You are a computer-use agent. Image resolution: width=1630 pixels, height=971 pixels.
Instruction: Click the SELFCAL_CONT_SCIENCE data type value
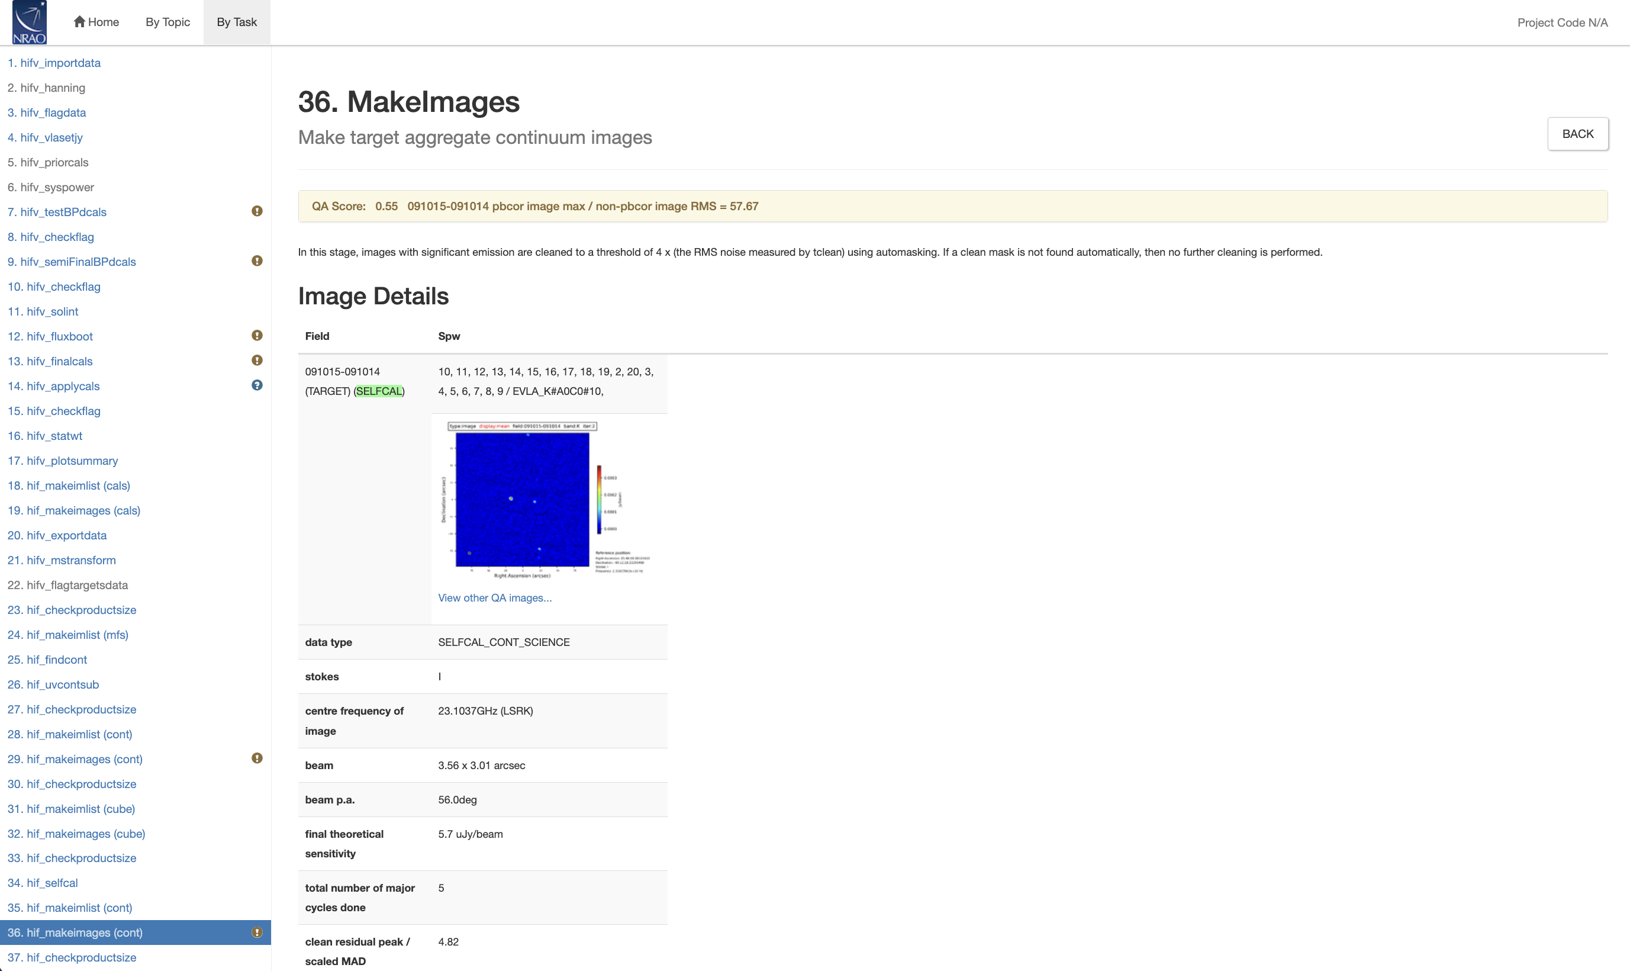point(504,642)
